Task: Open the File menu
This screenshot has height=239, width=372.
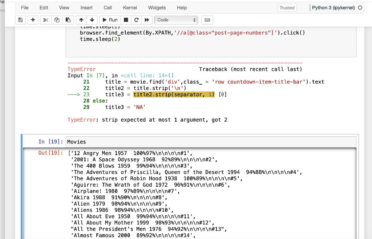Action: point(25,8)
